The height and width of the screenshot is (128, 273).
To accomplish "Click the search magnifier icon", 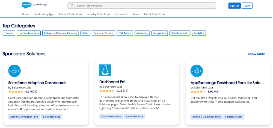I will [72, 5].
